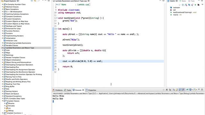Pin the current Console
The image size is (205, 115).
187,89
